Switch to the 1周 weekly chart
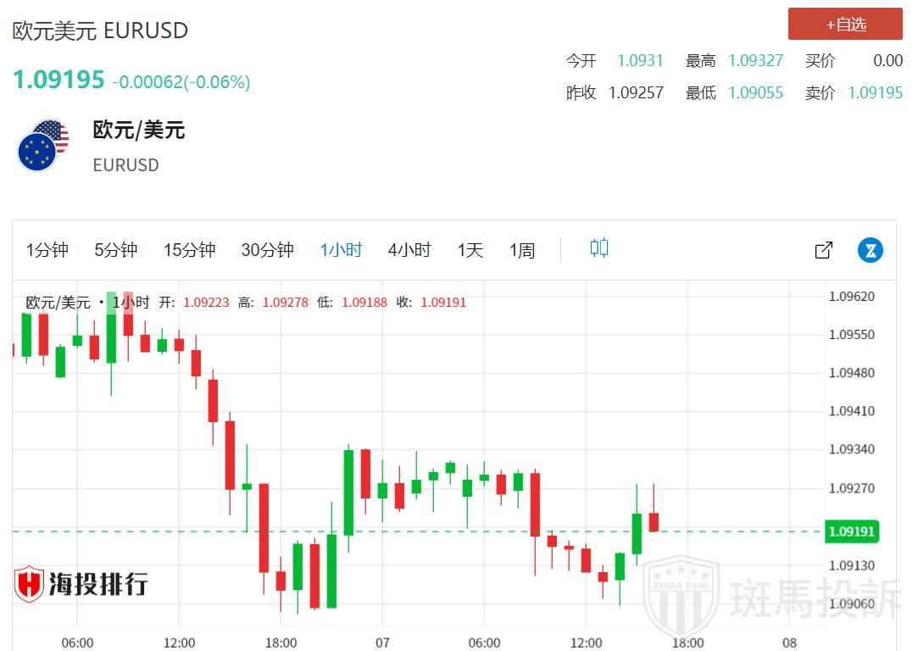Image resolution: width=918 pixels, height=651 pixels. point(522,250)
